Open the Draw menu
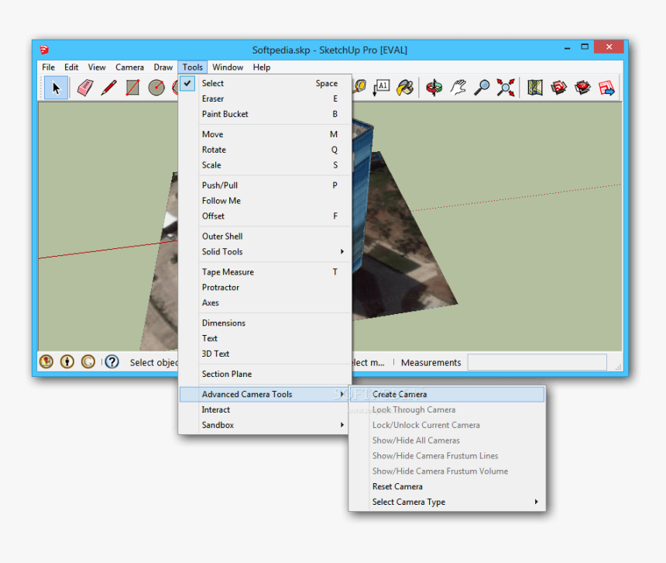The image size is (666, 563). (163, 67)
